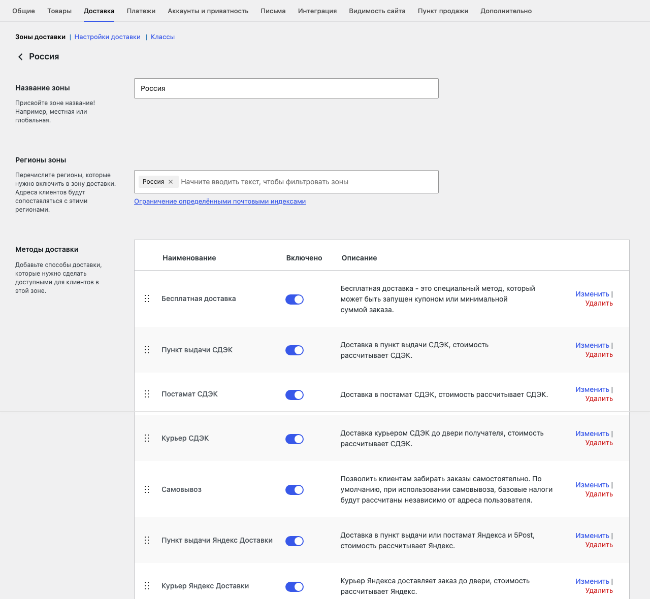Focus the zone name field

(x=286, y=88)
